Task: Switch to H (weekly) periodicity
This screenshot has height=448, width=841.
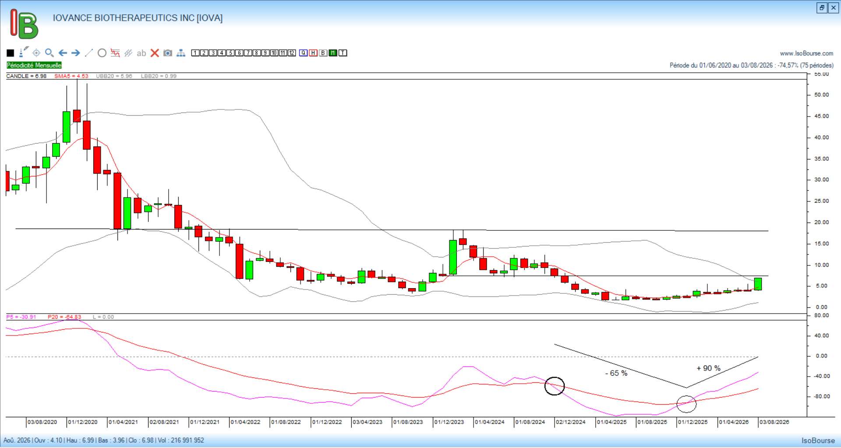Action: 313,53
